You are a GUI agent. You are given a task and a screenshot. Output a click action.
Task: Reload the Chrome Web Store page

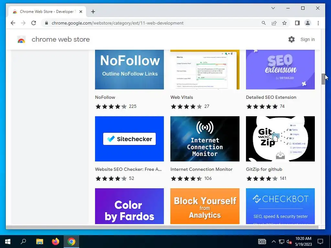34,23
